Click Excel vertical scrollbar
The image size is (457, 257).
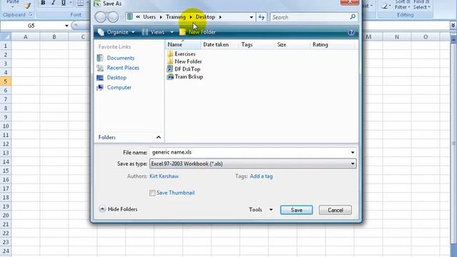pos(453,144)
